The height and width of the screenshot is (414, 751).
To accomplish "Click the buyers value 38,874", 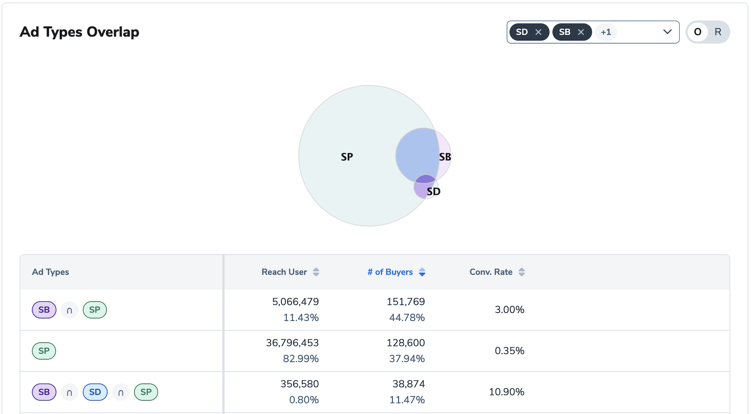I will click(409, 384).
